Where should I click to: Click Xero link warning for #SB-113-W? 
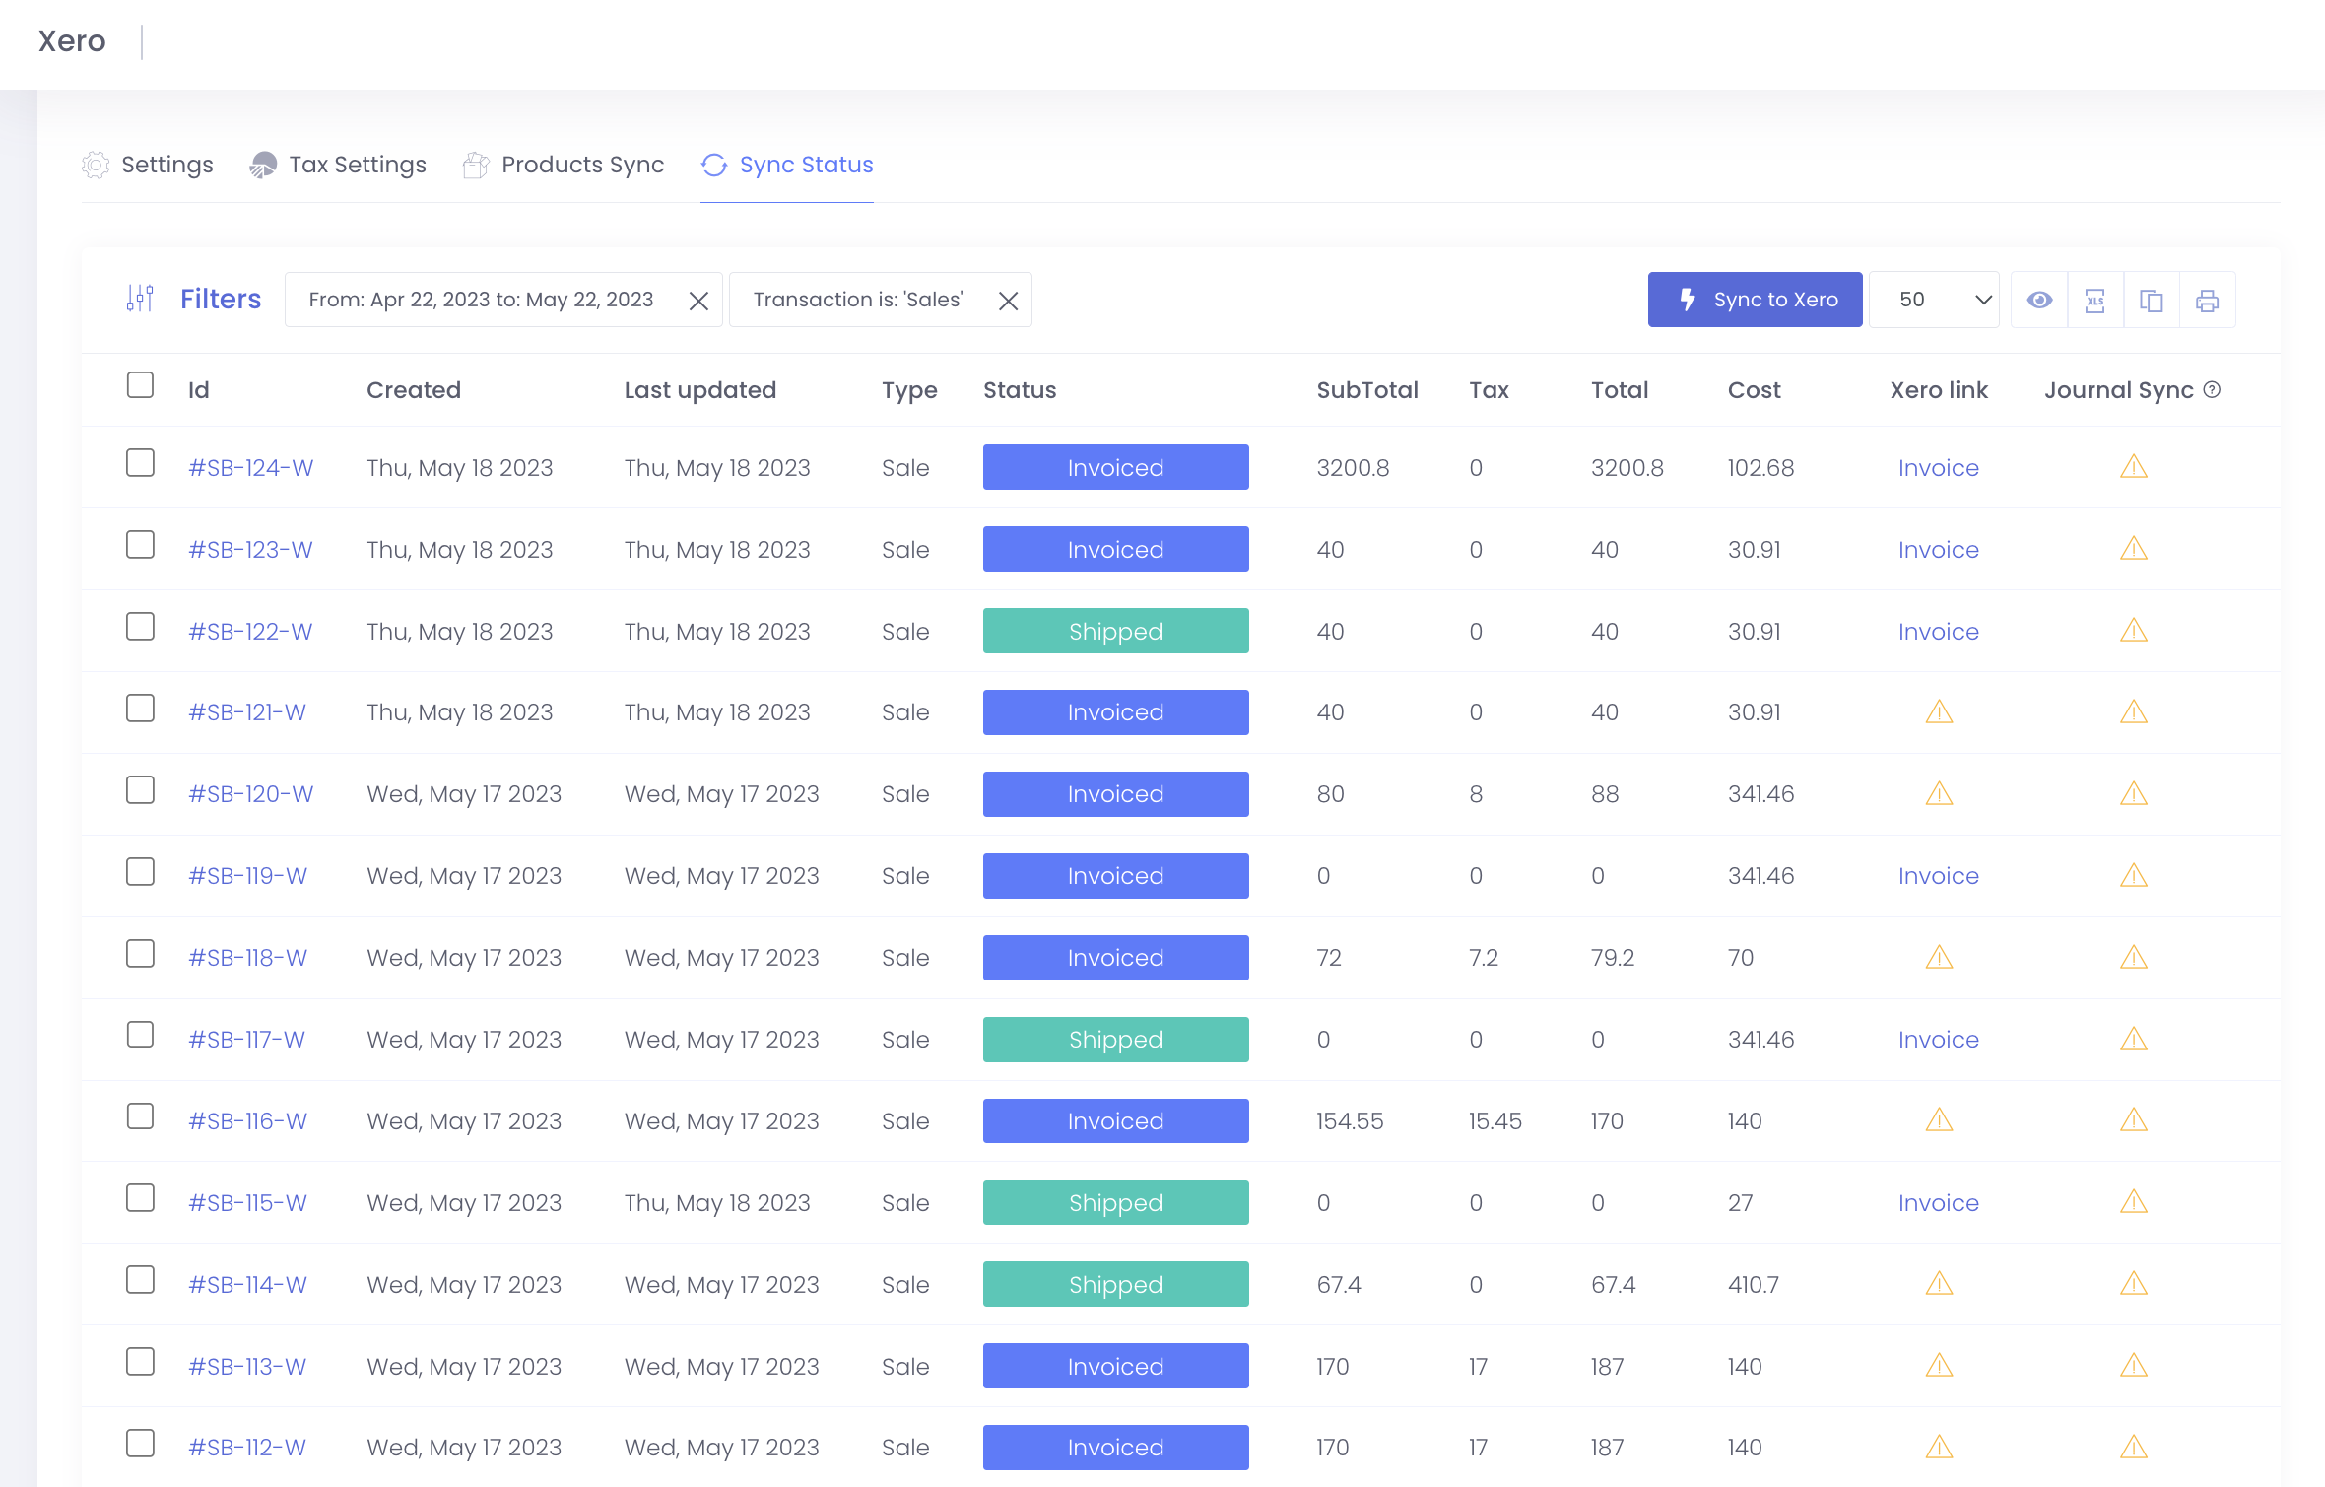pos(1940,1365)
